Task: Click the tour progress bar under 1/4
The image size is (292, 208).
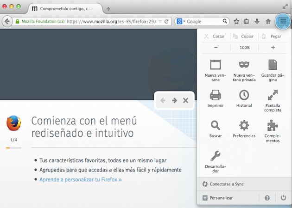Action: [x=13, y=148]
